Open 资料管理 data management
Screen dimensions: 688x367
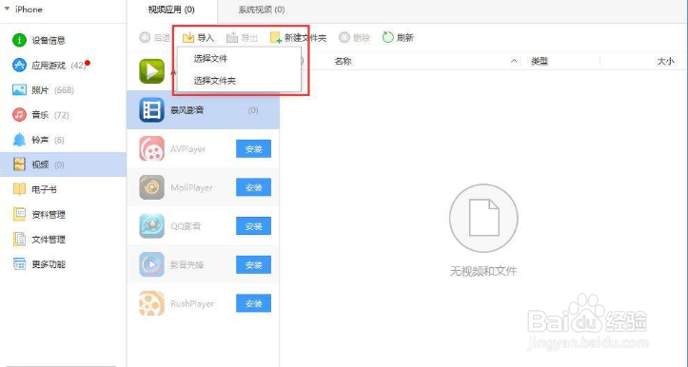click(63, 215)
